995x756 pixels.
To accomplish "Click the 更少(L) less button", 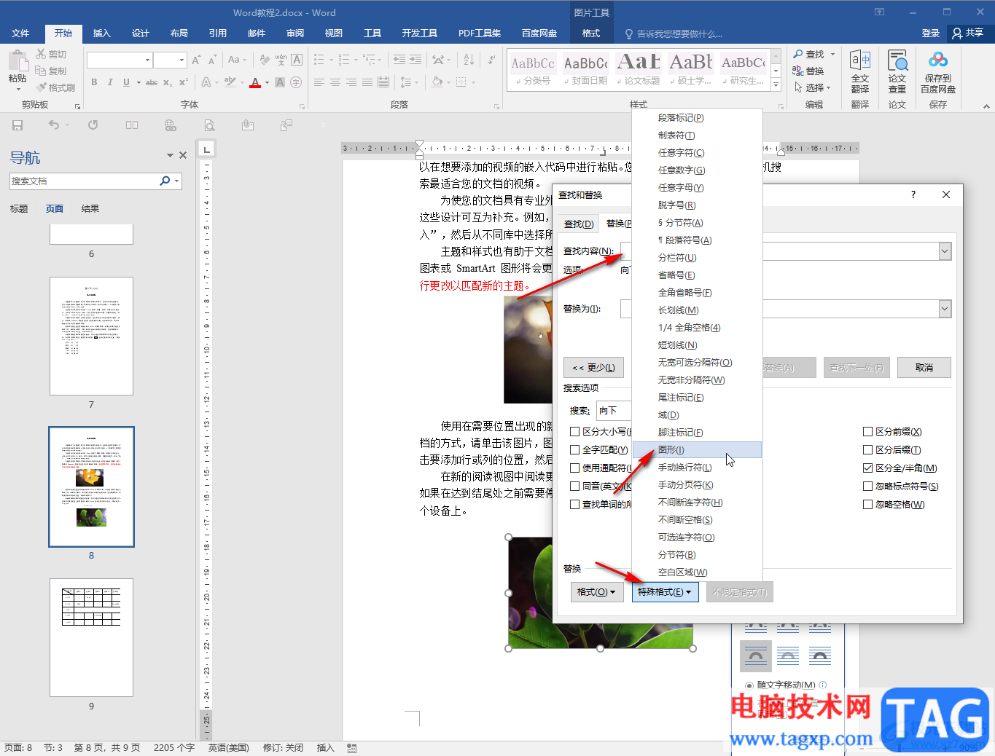I will point(593,368).
